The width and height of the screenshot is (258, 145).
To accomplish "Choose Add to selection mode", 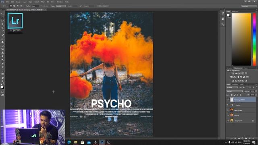I will pyautogui.click(x=15, y=6).
